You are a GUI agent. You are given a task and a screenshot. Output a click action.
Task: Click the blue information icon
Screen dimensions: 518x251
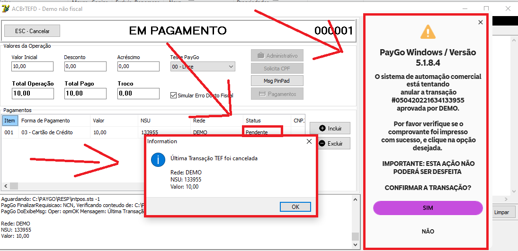click(158, 160)
